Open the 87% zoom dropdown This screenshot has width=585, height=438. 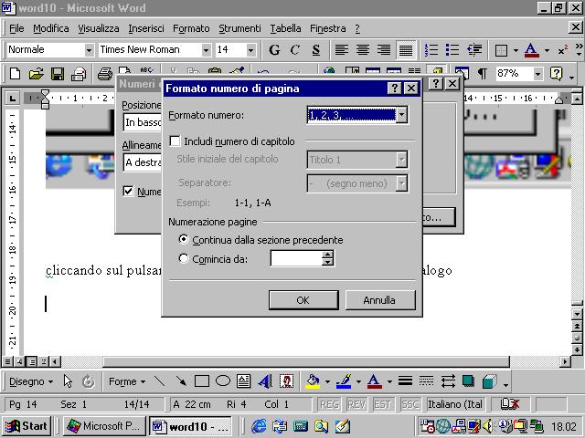point(537,74)
